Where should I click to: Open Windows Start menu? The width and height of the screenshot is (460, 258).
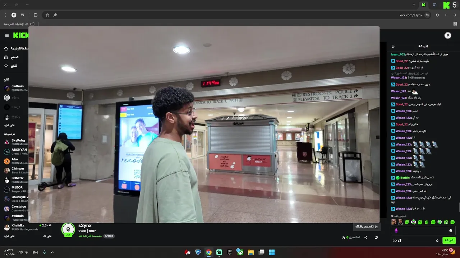coord(272,252)
